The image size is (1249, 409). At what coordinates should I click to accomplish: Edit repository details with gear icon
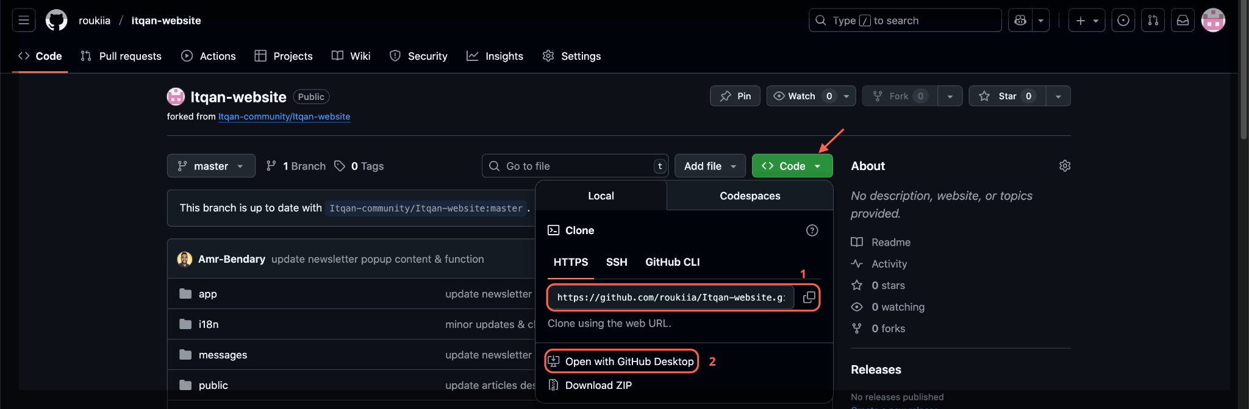[x=1064, y=166]
